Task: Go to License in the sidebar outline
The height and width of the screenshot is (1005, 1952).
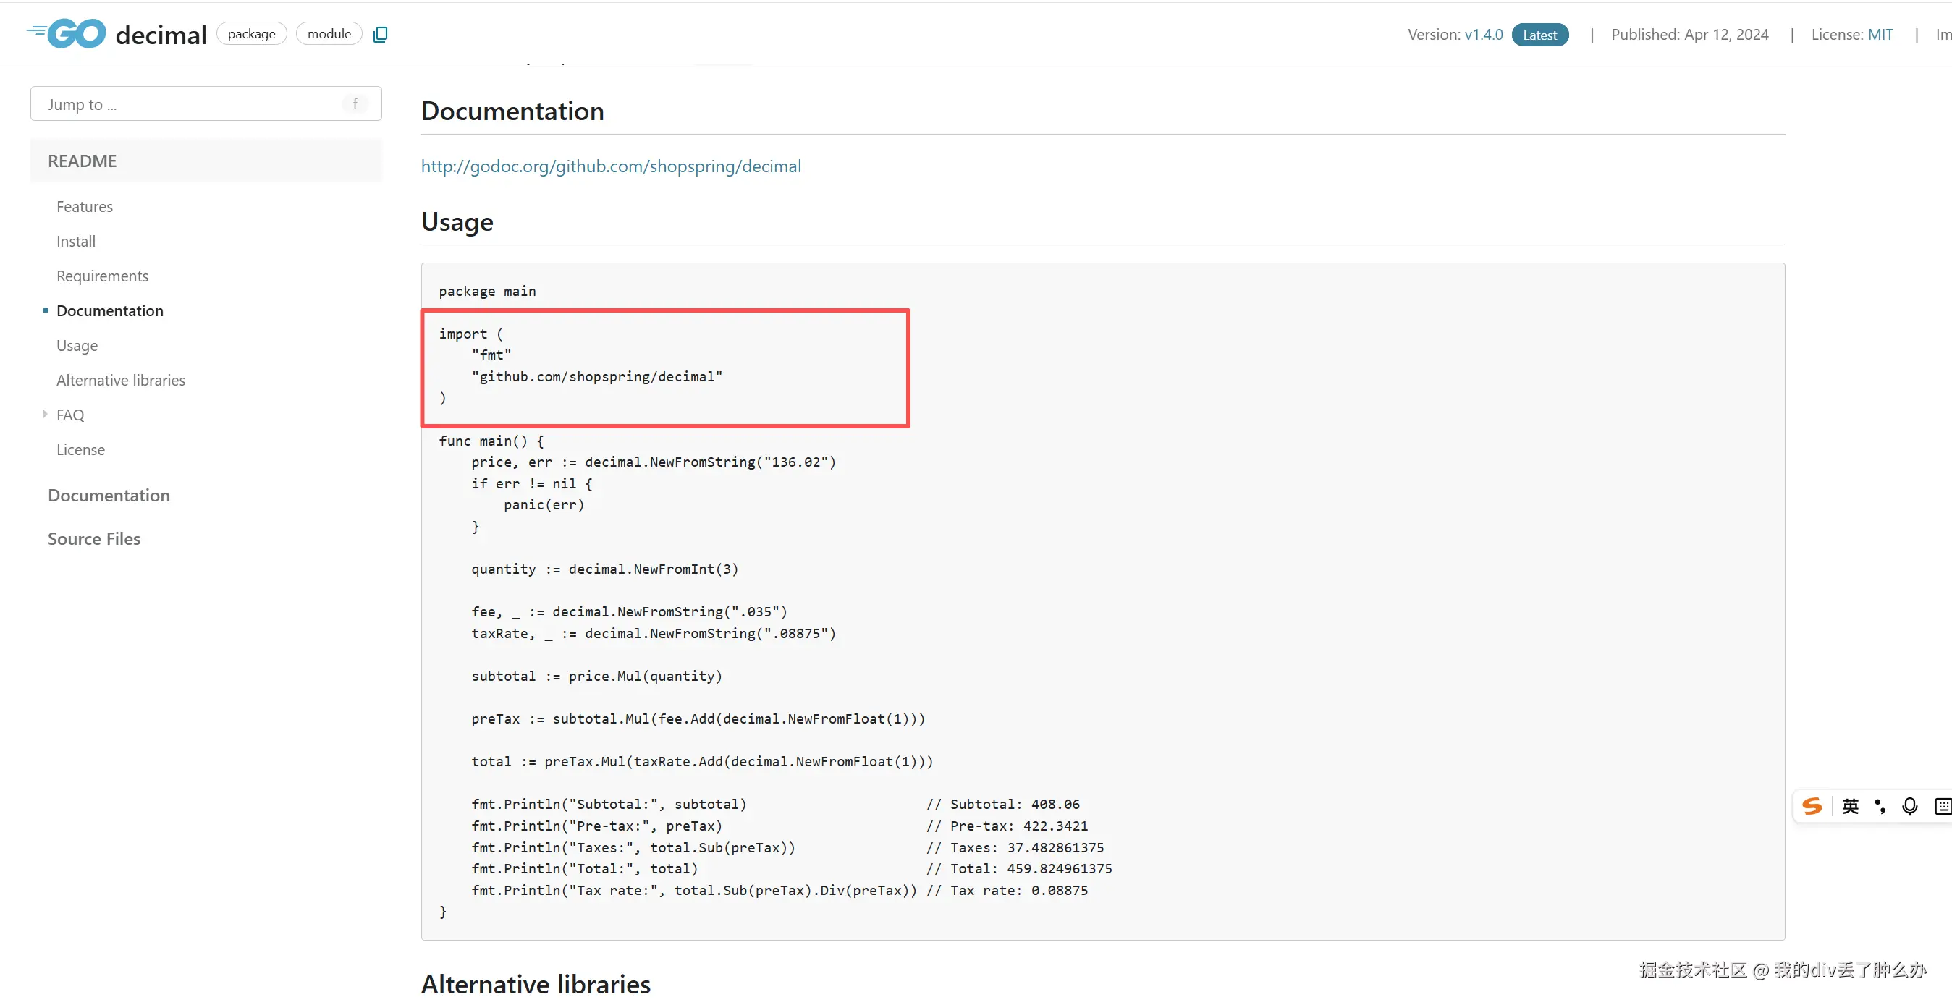Action: click(80, 450)
